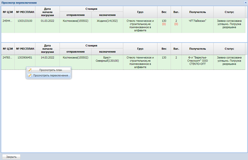Click top table Статус column header
Screen dimensions: 248x160
(x=229, y=12)
